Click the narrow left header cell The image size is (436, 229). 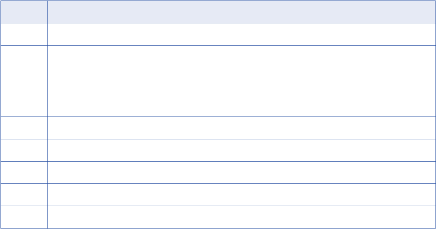click(23, 12)
